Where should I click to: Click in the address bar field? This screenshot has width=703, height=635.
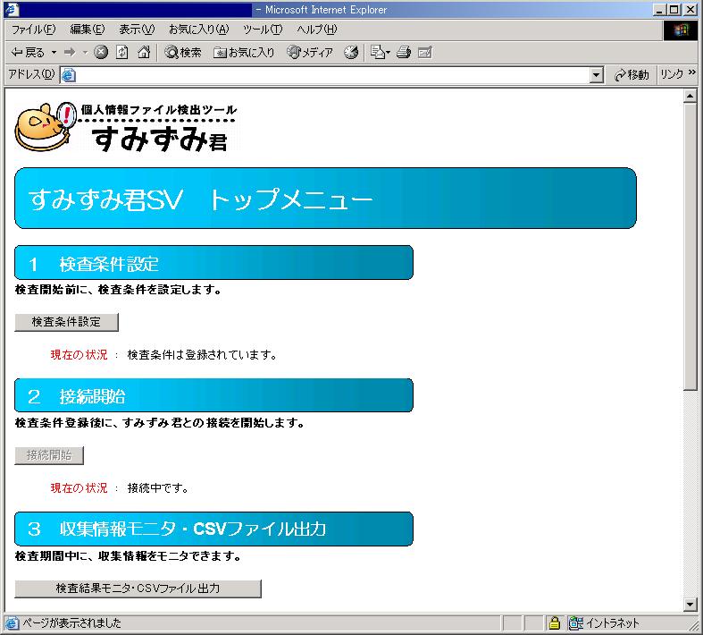point(332,75)
